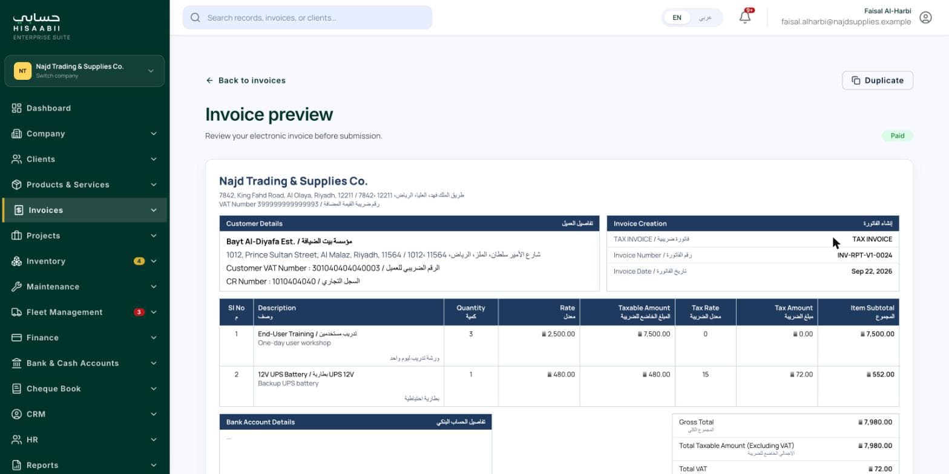This screenshot has height=474, width=949.
Task: Click the Duplicate button
Action: pos(878,80)
